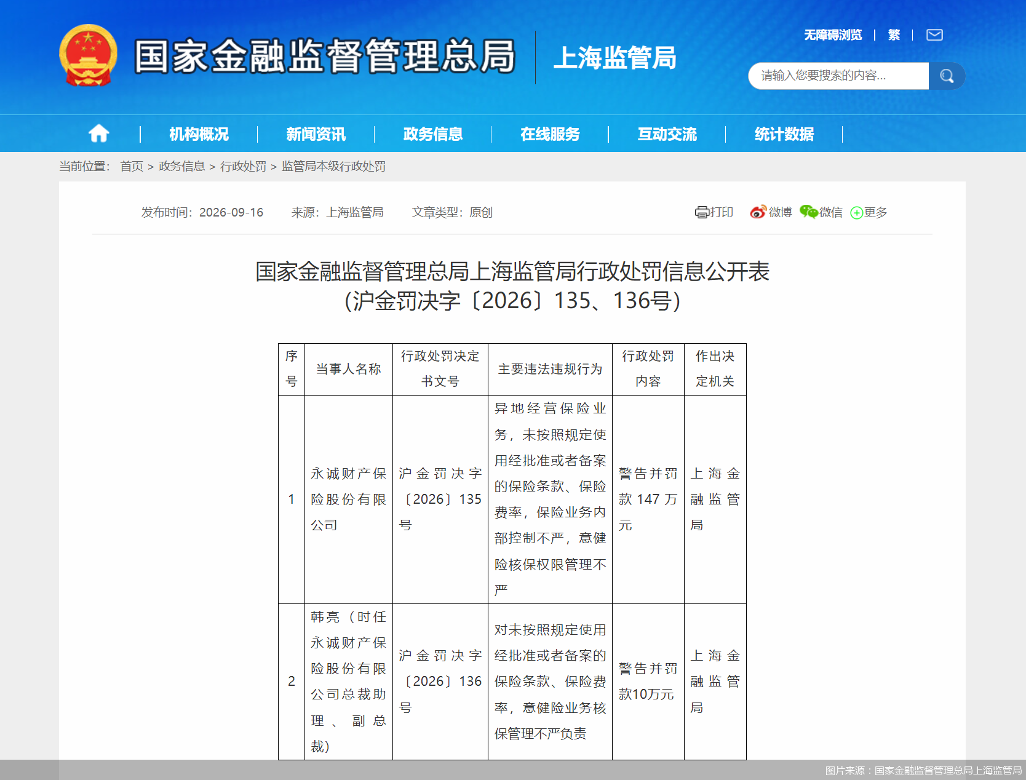Click 更多 share label
Screen dimensions: 1026x780
click(x=875, y=212)
